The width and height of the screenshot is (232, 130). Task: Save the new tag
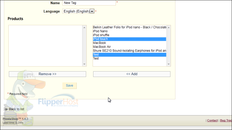[69, 86]
